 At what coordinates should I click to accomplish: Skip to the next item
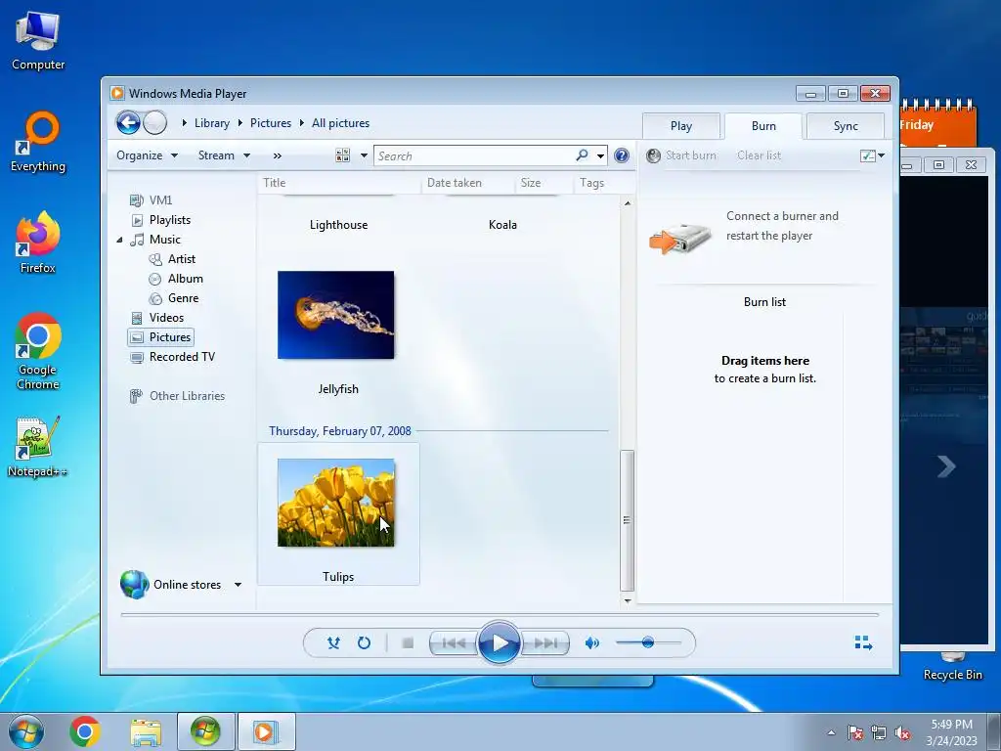pyautogui.click(x=545, y=643)
